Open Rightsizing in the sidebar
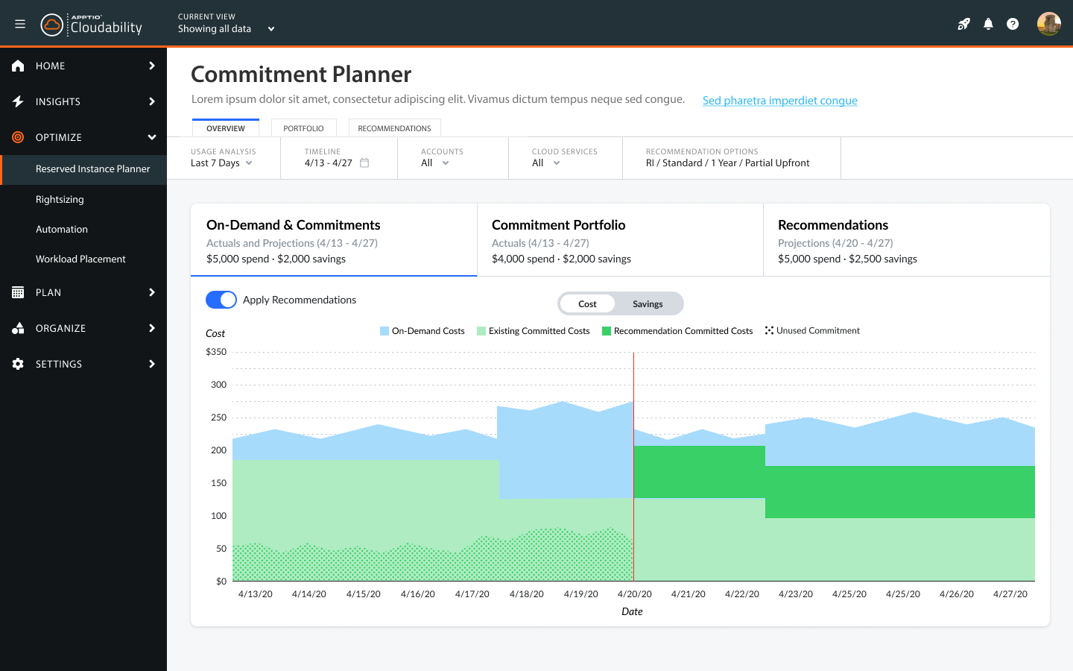 (60, 199)
